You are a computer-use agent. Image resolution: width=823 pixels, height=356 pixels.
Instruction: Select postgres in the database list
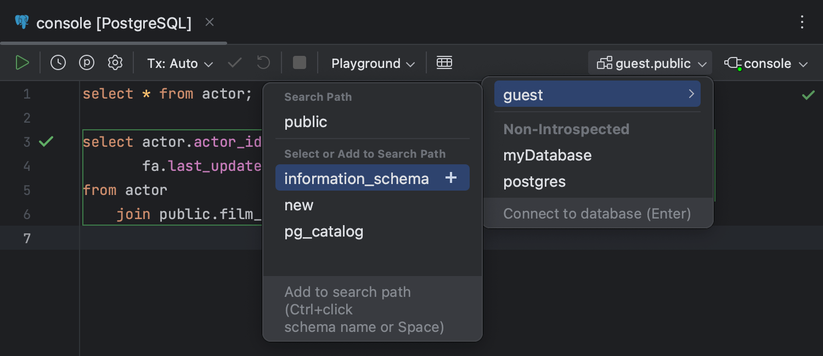[x=534, y=181]
